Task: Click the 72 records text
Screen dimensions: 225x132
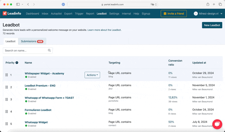Action: [x=9, y=33]
